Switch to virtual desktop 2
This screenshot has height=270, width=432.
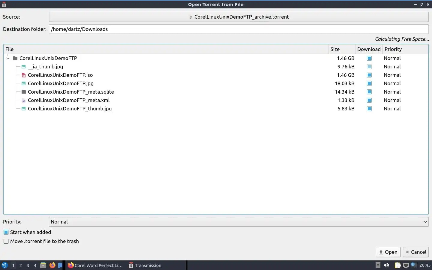pos(20,265)
